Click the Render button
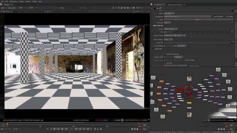 click(178, 57)
